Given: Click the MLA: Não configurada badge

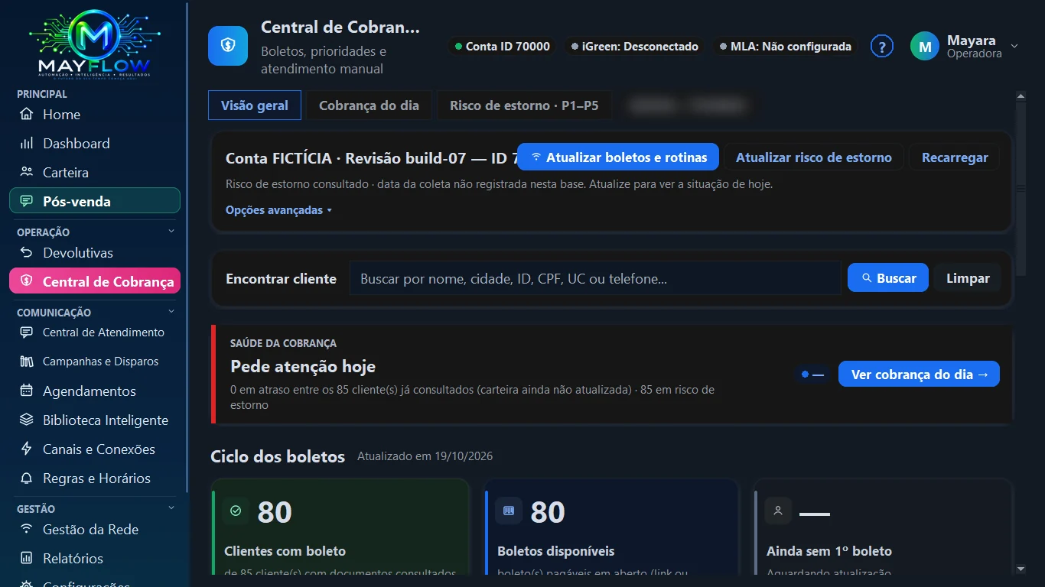Looking at the screenshot, I should [785, 47].
